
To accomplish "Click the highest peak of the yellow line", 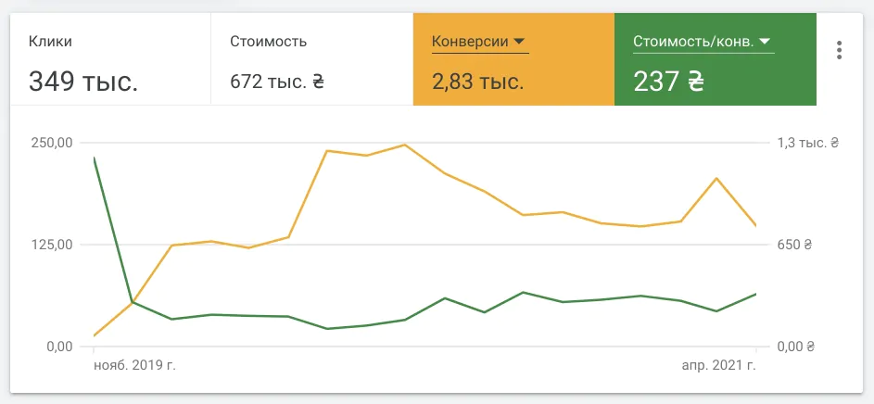I will [404, 145].
